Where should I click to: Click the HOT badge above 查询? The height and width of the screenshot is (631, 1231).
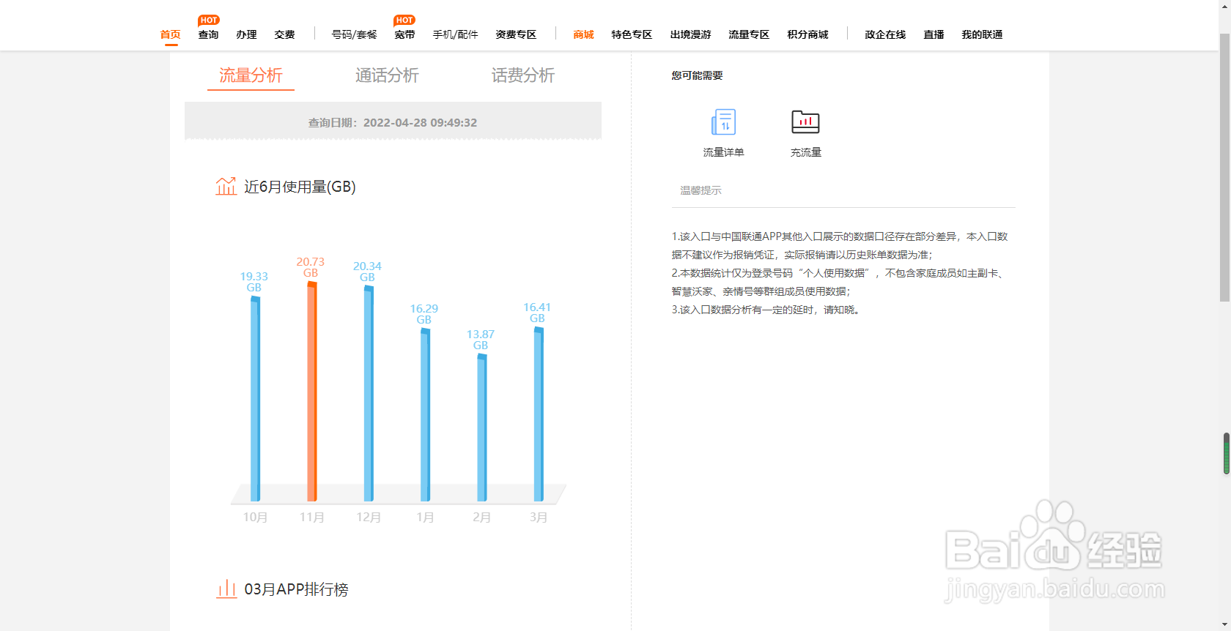[x=209, y=20]
